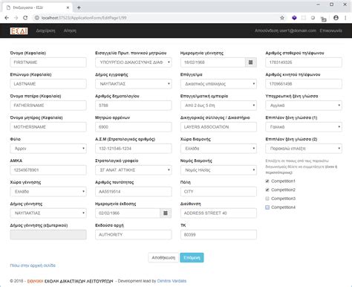Click Αριθμός κινητού τηλεφώνου field
This screenshot has height=287, width=352.
coord(304,84)
